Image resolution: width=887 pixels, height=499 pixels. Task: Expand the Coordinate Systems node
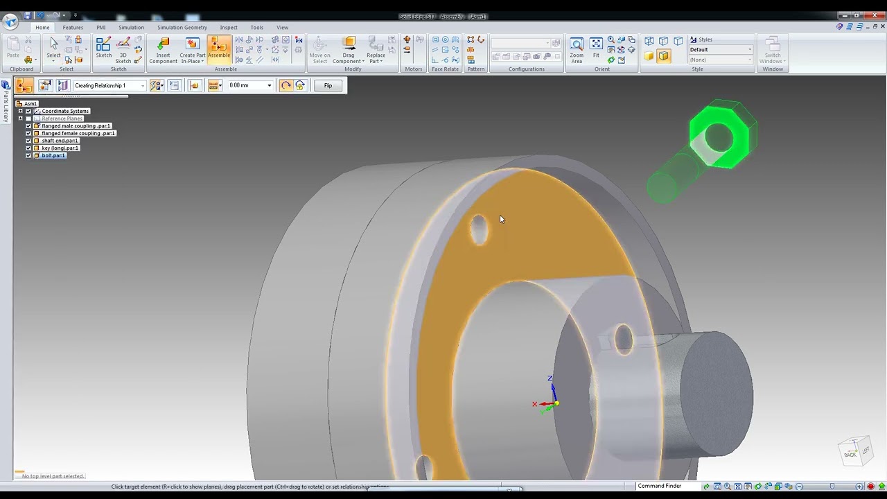pyautogui.click(x=20, y=111)
